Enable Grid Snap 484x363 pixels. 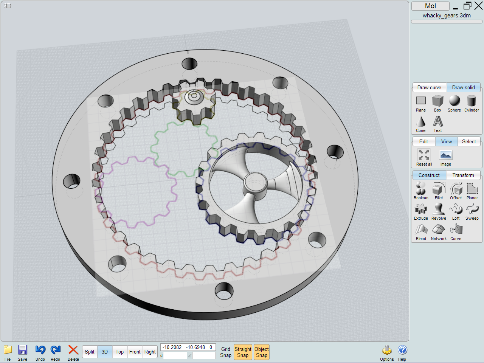coord(225,352)
